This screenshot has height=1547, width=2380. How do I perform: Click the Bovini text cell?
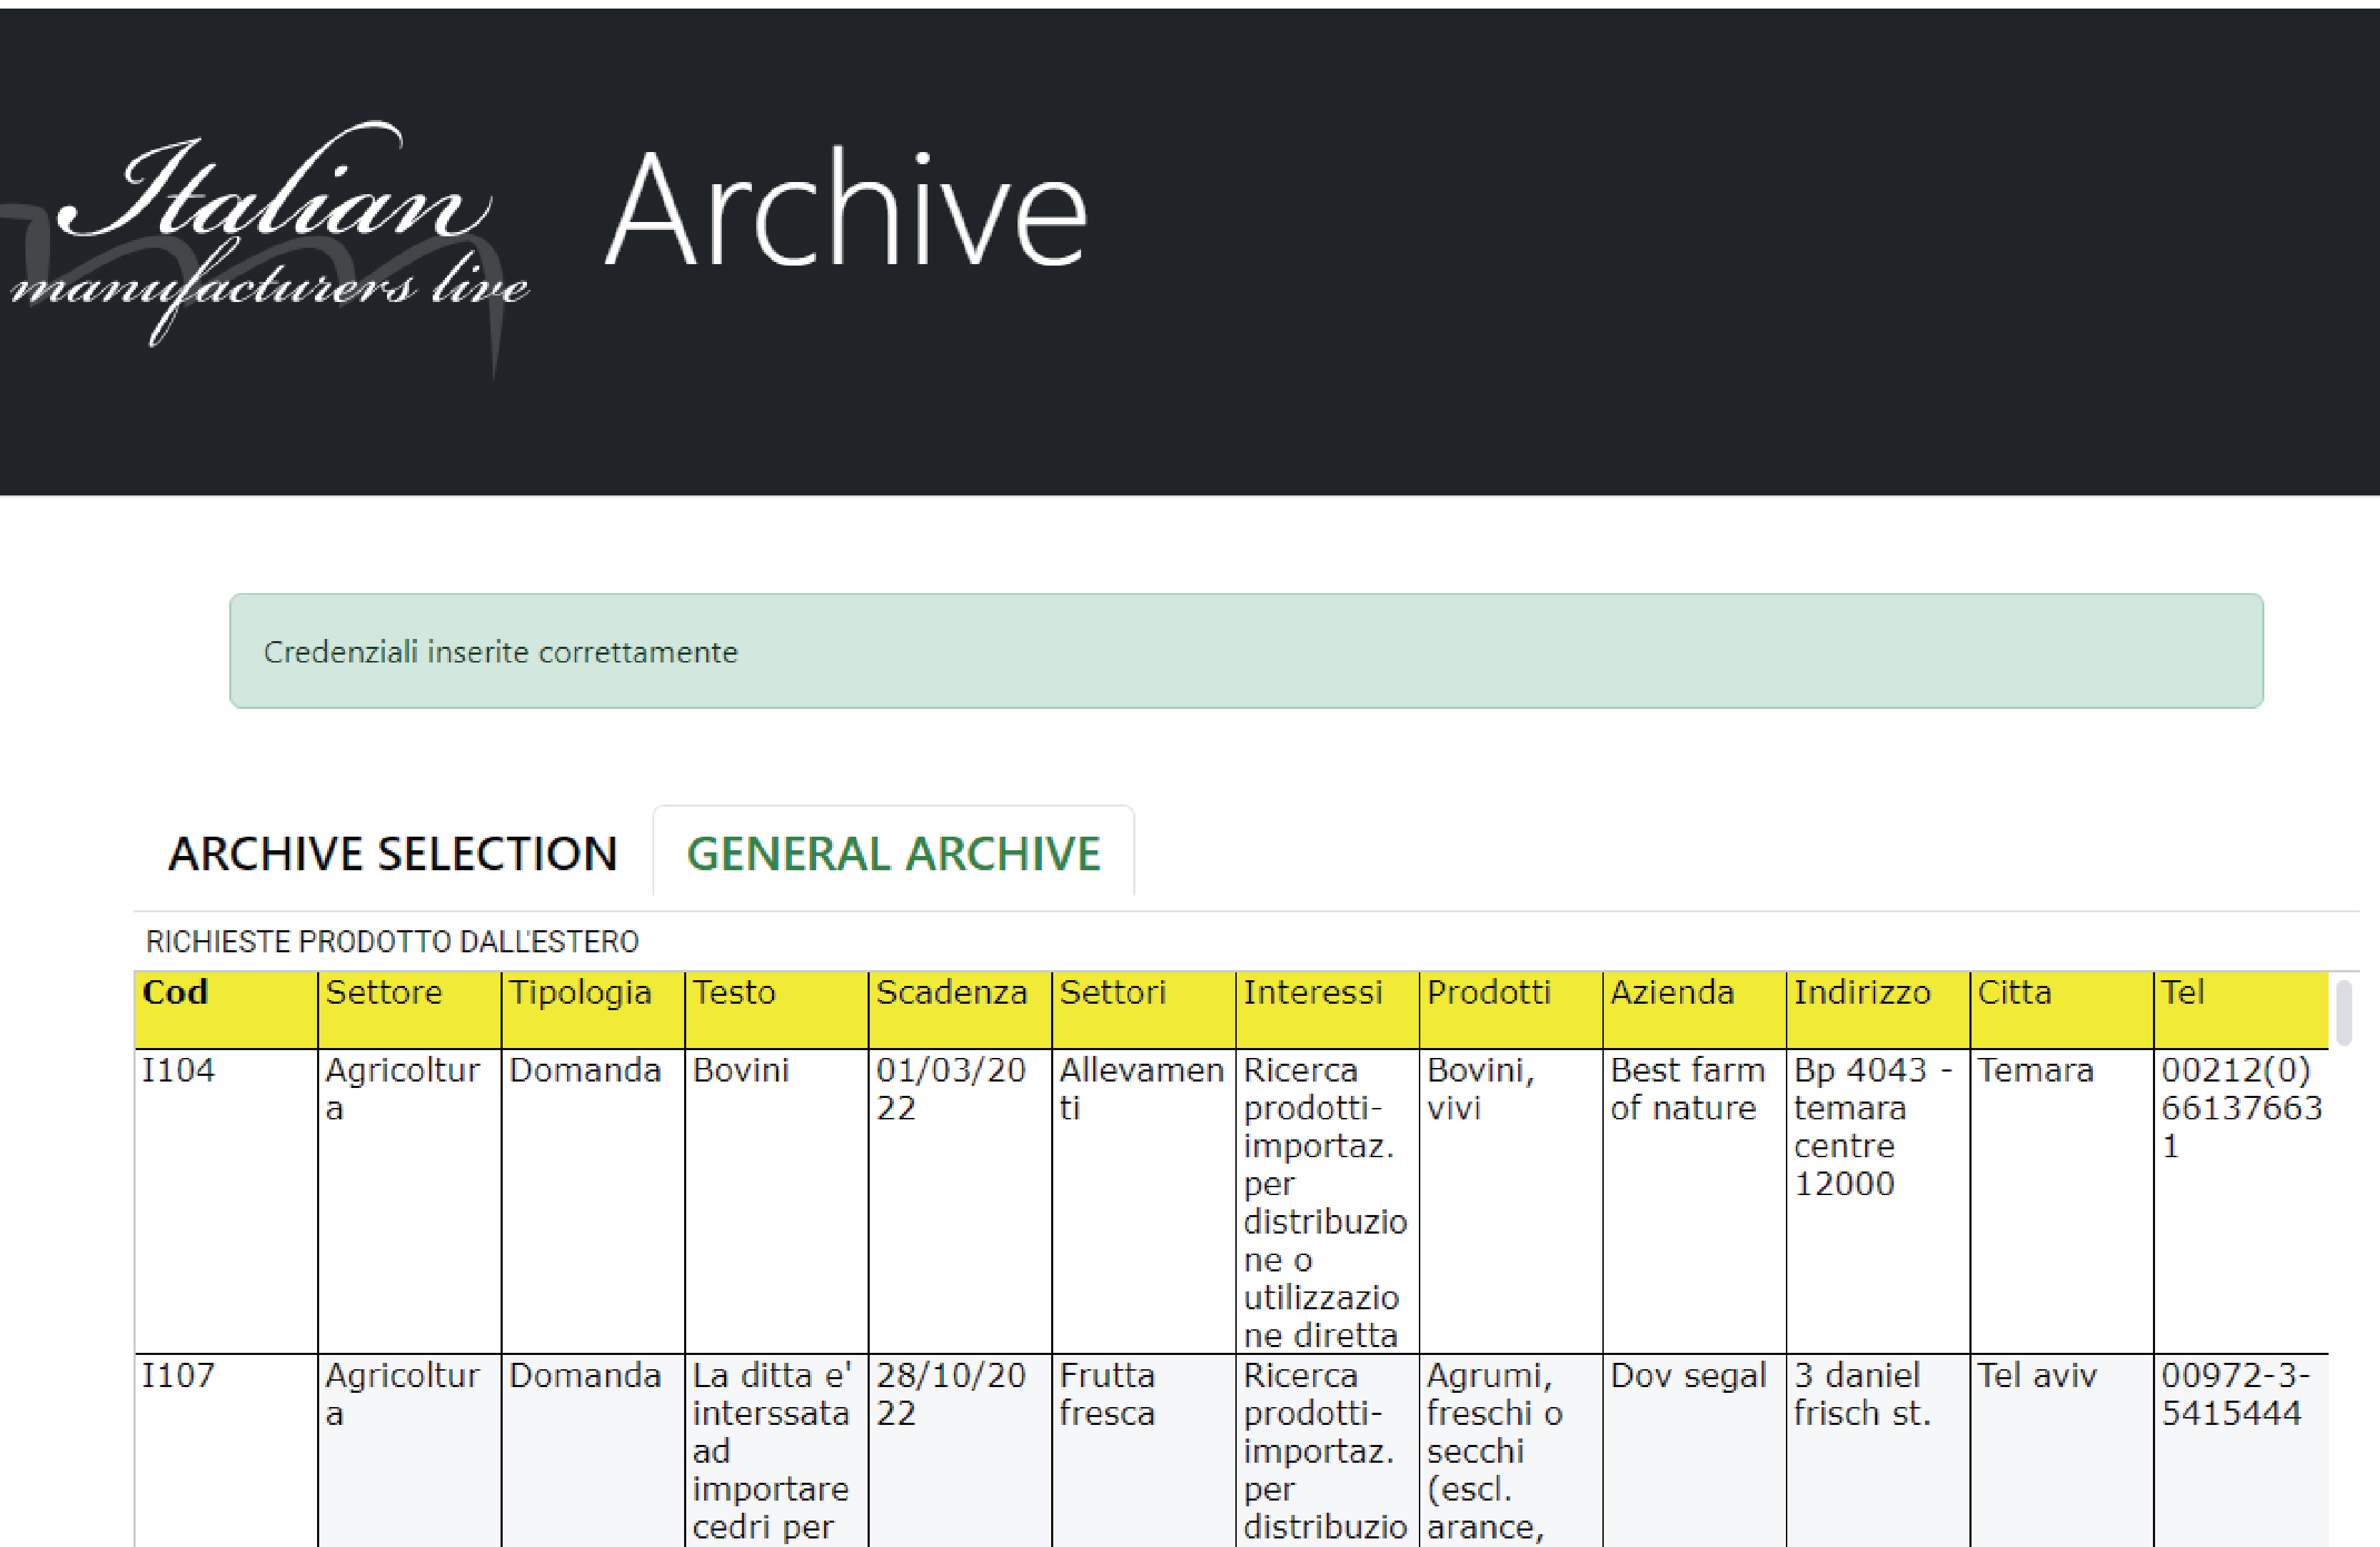coord(777,1202)
